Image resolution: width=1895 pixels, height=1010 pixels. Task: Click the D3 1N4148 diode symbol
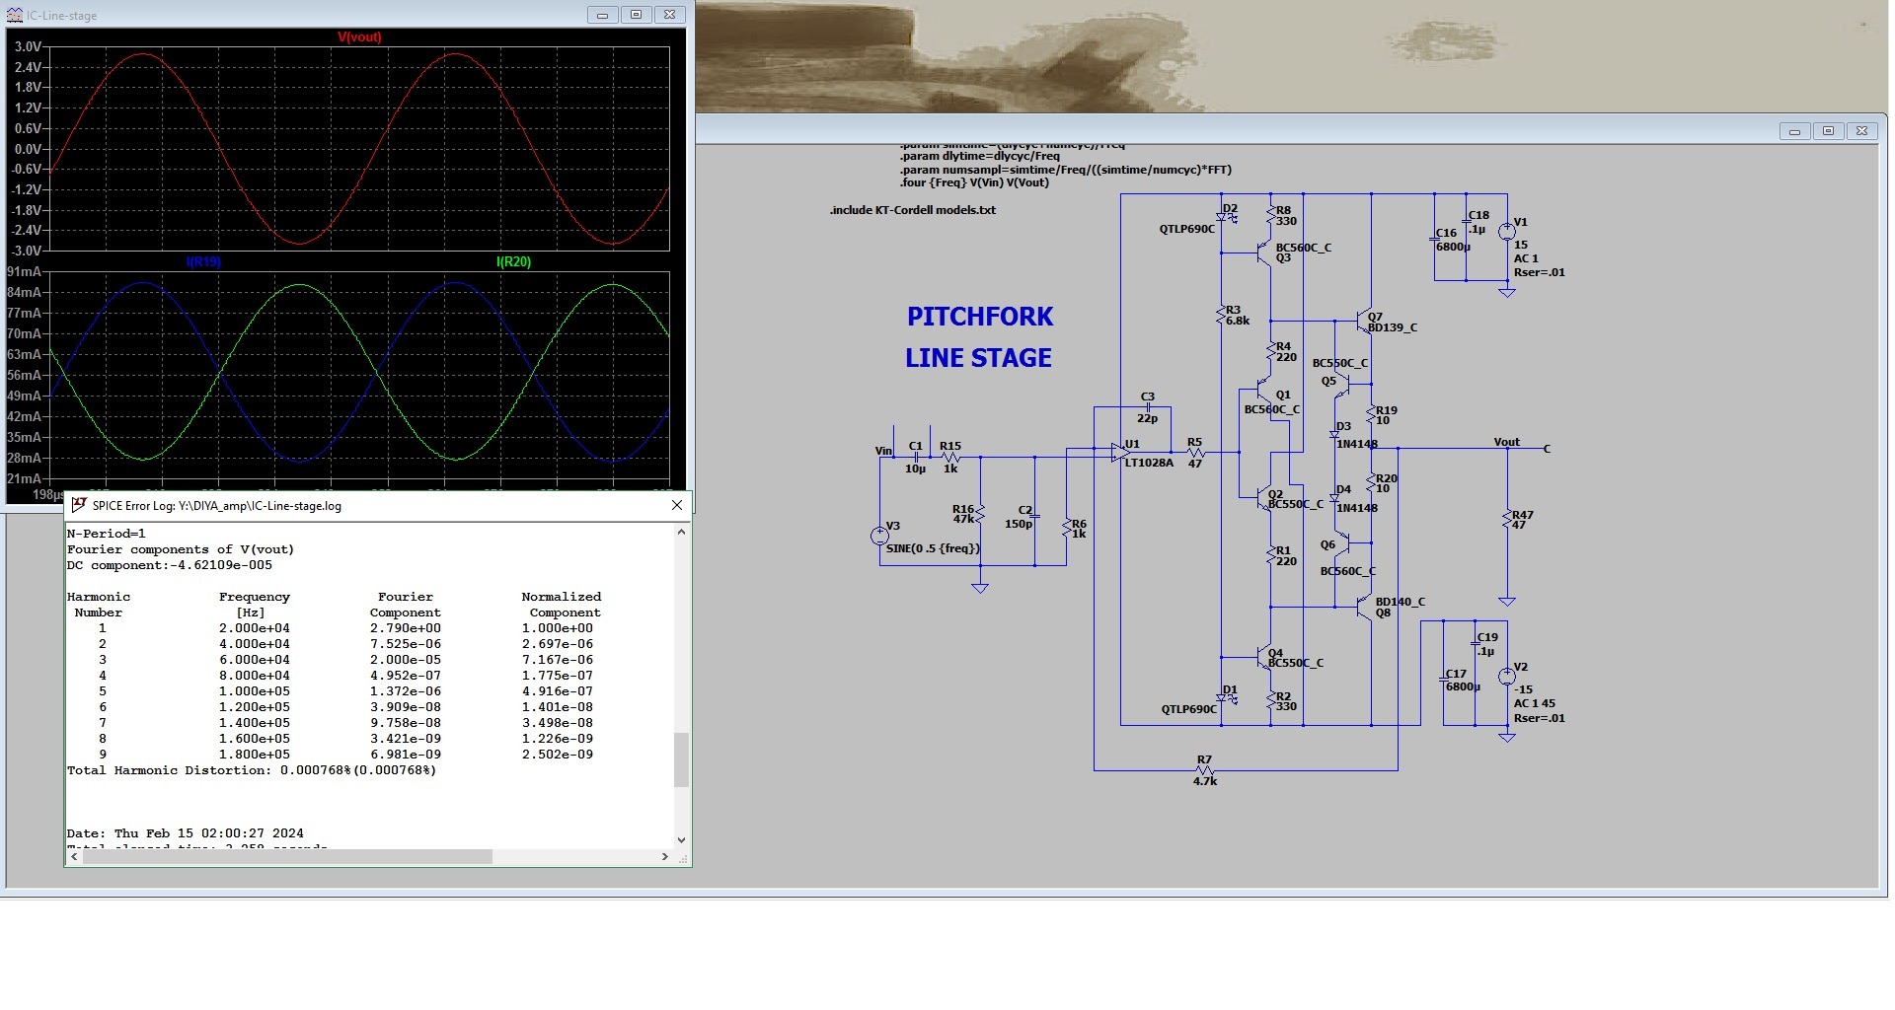pos(1334,434)
